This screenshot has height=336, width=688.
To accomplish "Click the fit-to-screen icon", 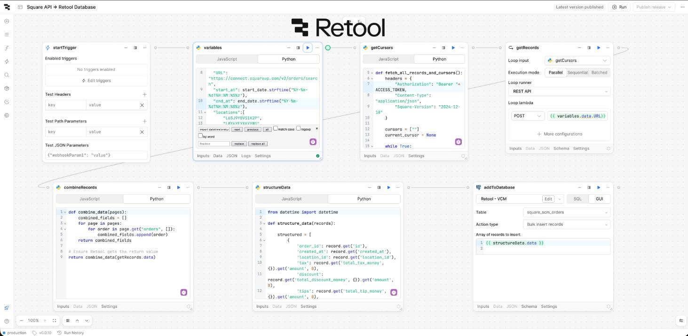I will 55,321.
